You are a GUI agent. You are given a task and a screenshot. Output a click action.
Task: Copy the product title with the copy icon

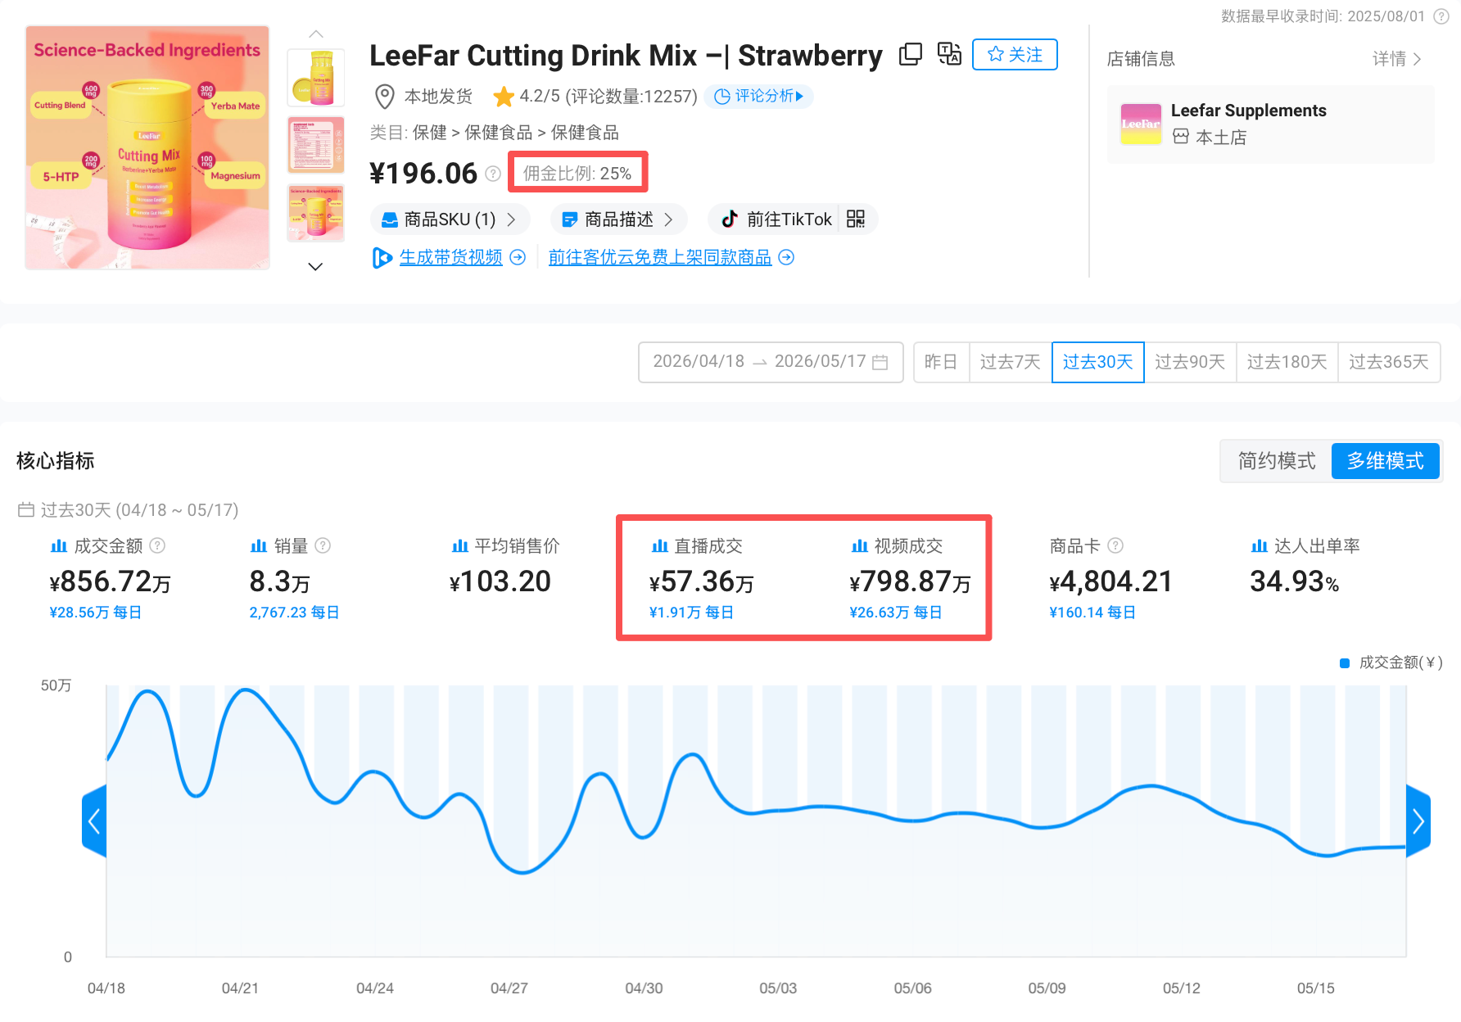pos(911,55)
